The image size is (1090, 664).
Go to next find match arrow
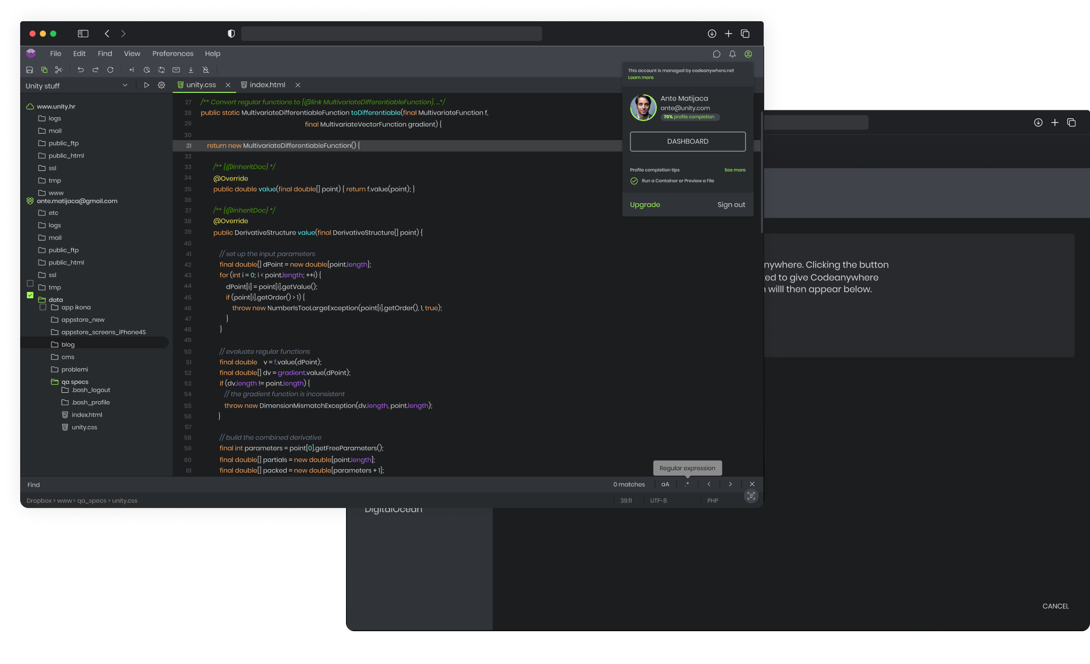tap(730, 484)
